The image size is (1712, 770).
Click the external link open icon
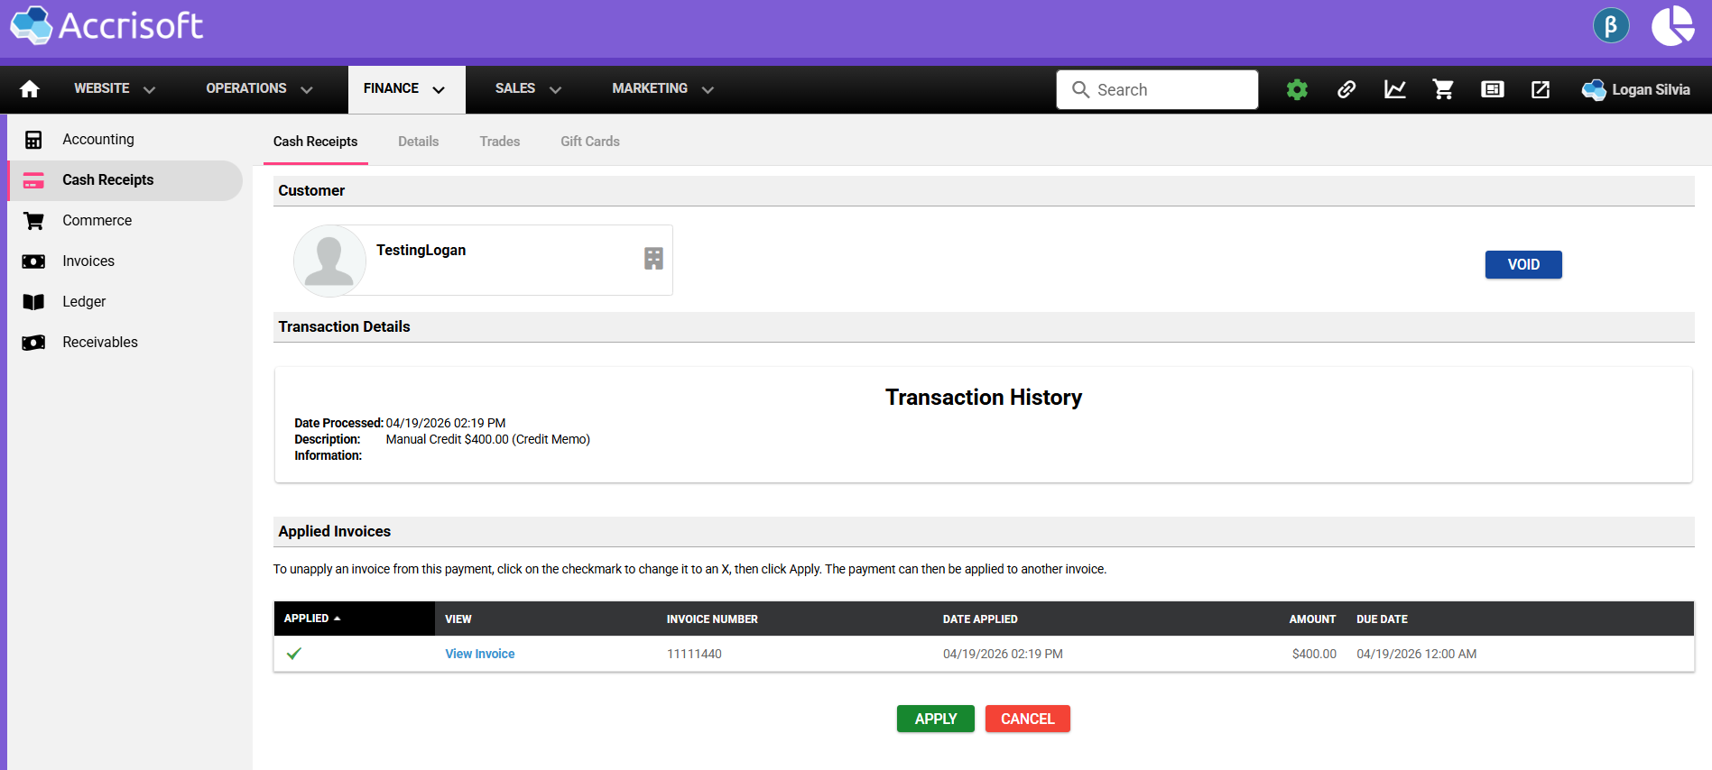pyautogui.click(x=1541, y=89)
